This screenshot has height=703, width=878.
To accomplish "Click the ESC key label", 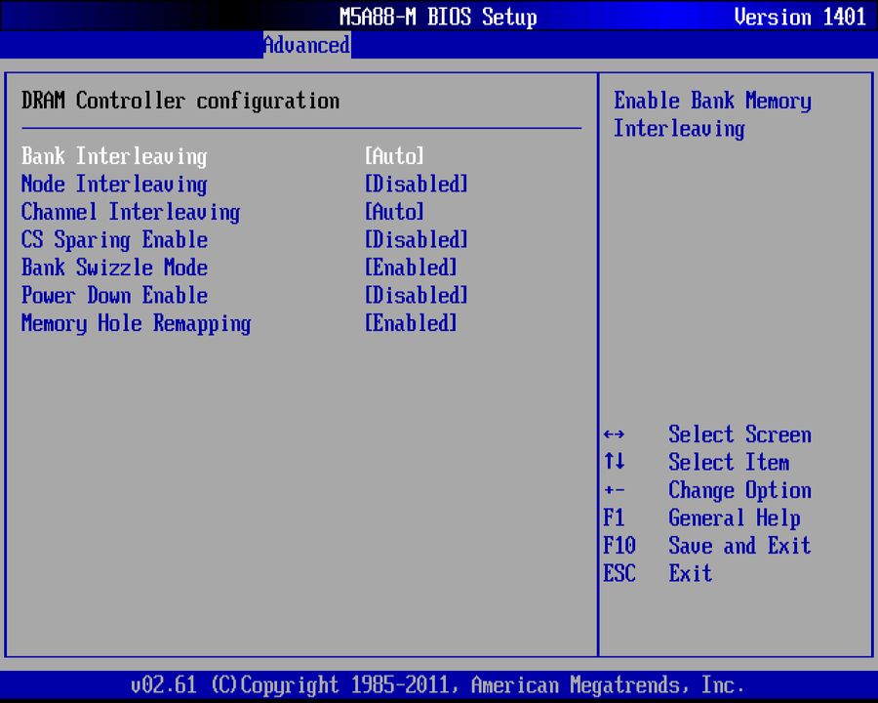I will click(x=619, y=573).
